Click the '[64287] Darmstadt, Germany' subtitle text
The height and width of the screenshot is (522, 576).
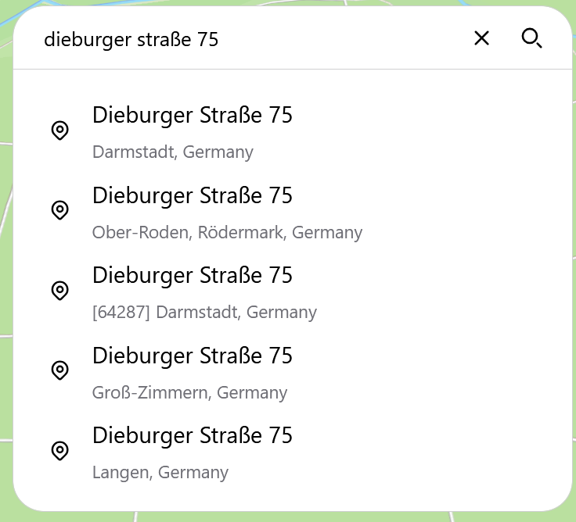click(x=204, y=313)
